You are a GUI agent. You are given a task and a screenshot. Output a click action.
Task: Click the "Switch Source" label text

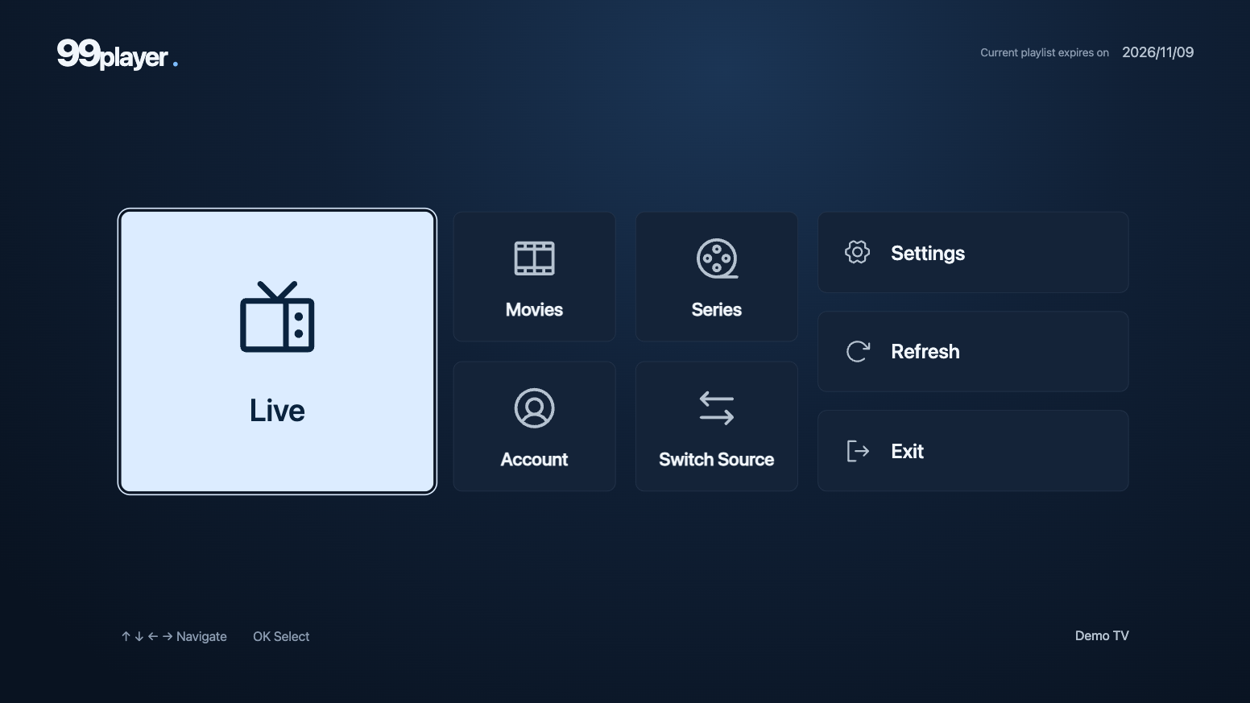coord(717,459)
